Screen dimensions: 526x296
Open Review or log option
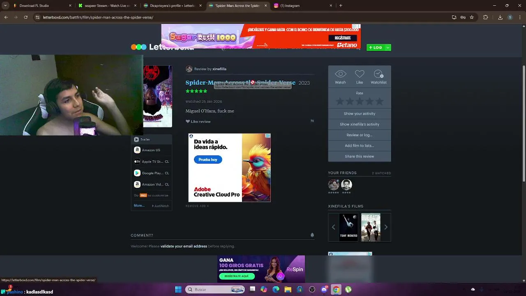tap(360, 135)
